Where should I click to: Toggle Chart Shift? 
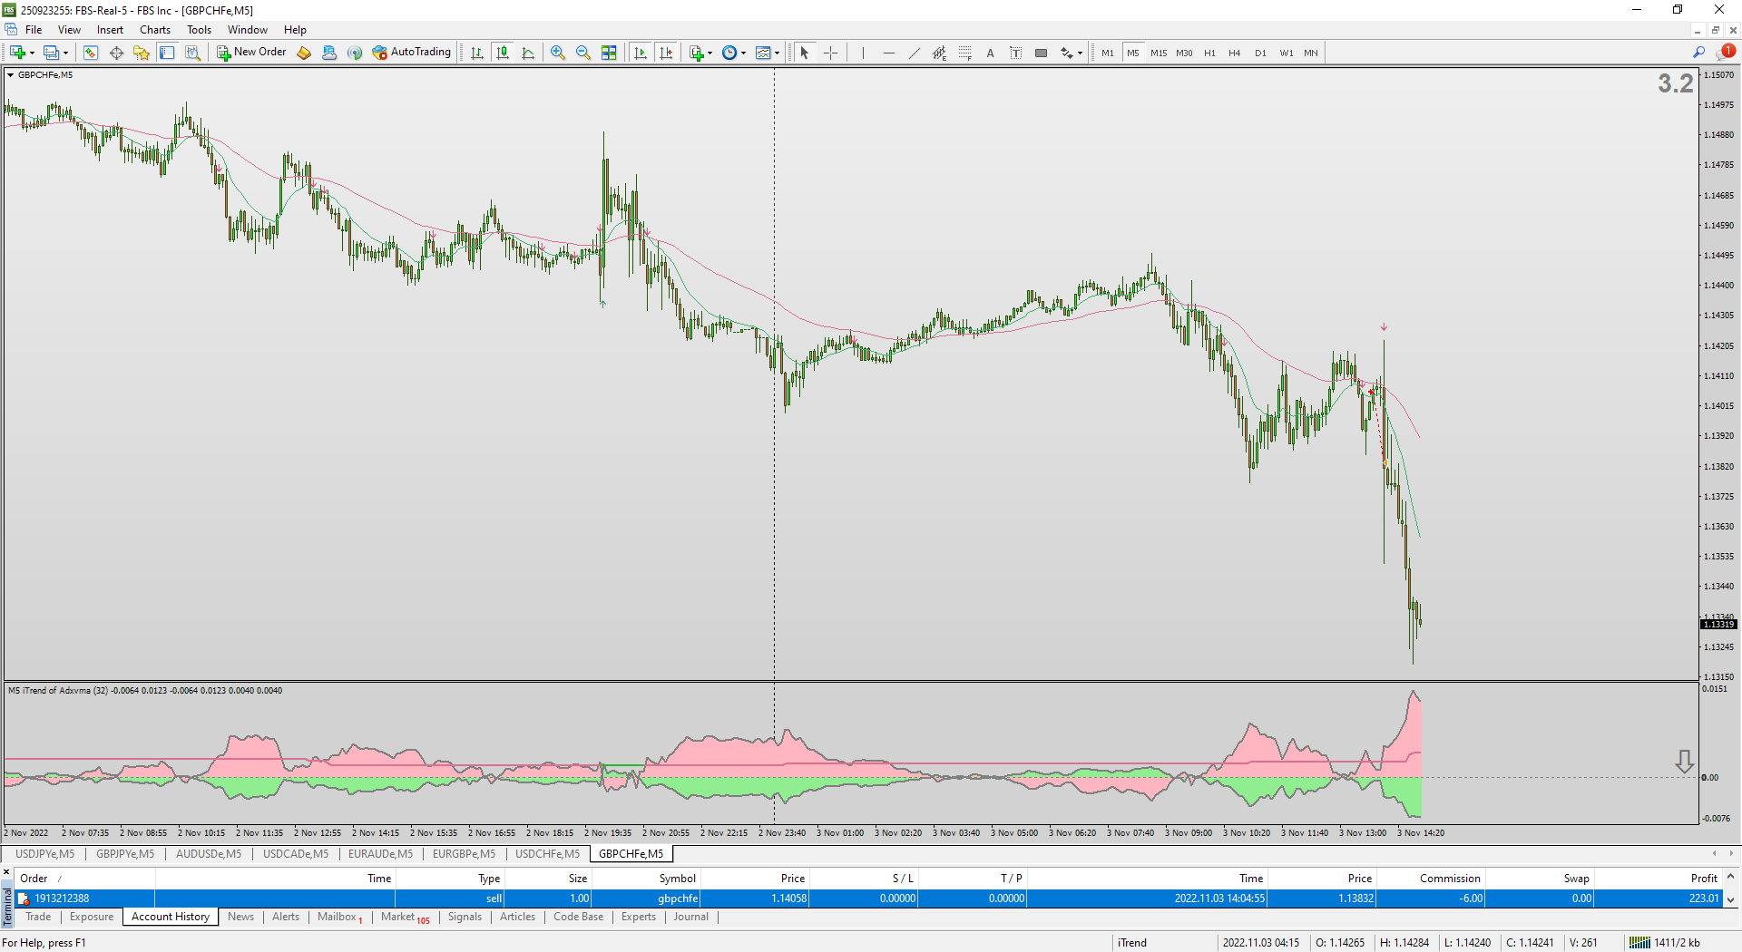click(x=666, y=53)
